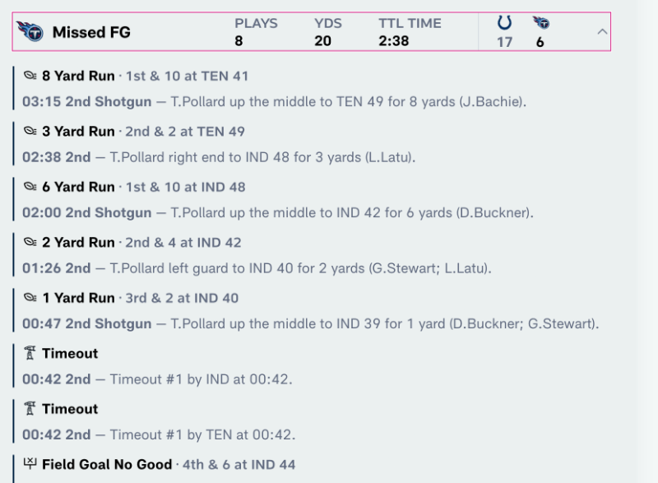Screen dimensions: 658x483
Task: Click the 3 Yard Run play description
Action: point(263,157)
